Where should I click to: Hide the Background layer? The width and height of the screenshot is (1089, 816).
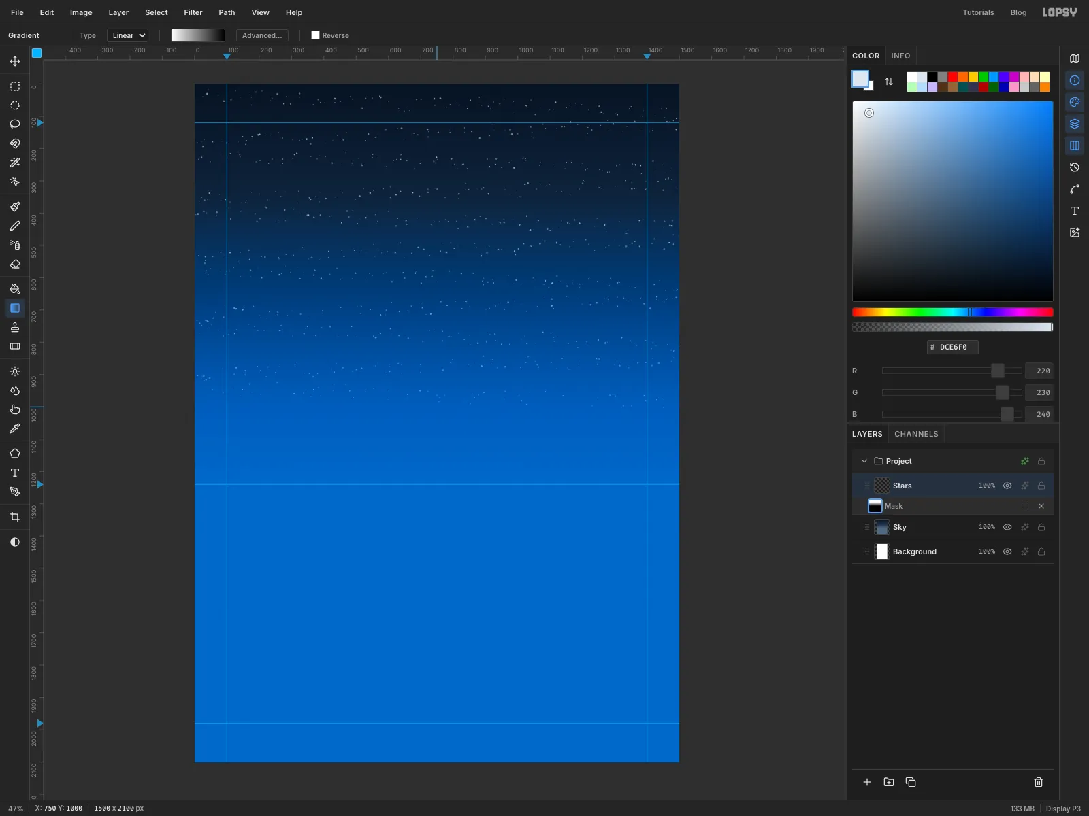pyautogui.click(x=1007, y=551)
